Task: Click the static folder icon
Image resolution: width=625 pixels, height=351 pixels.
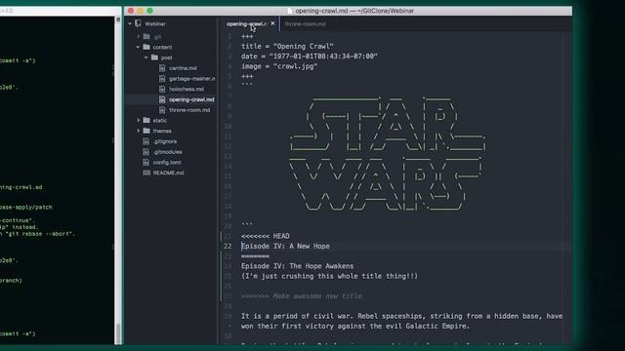Action: [146, 120]
